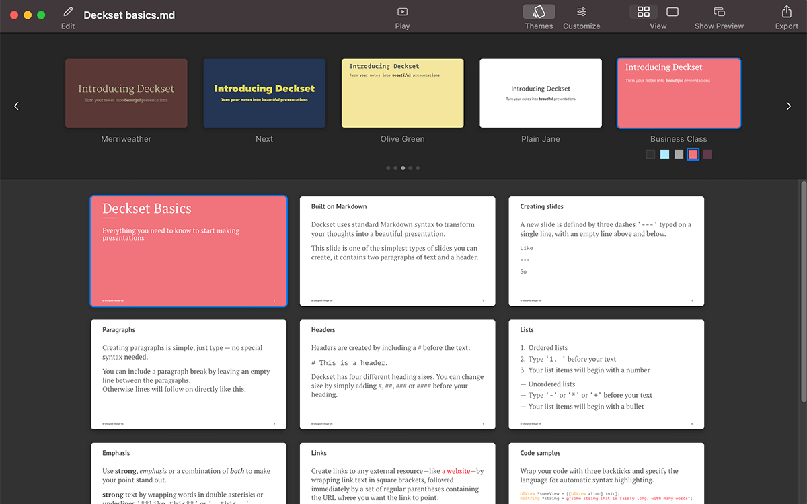Jump to second theme page dot
807x504 pixels.
[x=395, y=168]
